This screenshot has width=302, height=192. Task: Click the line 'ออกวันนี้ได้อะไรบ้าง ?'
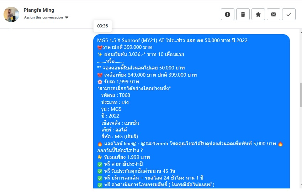[x=120, y=150]
